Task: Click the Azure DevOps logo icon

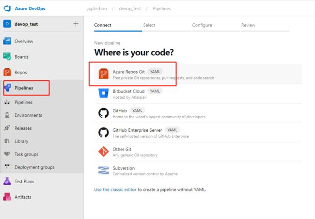Action: (x=7, y=8)
